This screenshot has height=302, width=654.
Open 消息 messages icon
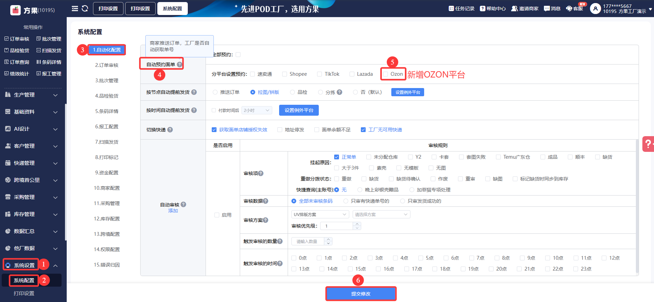pos(547,9)
